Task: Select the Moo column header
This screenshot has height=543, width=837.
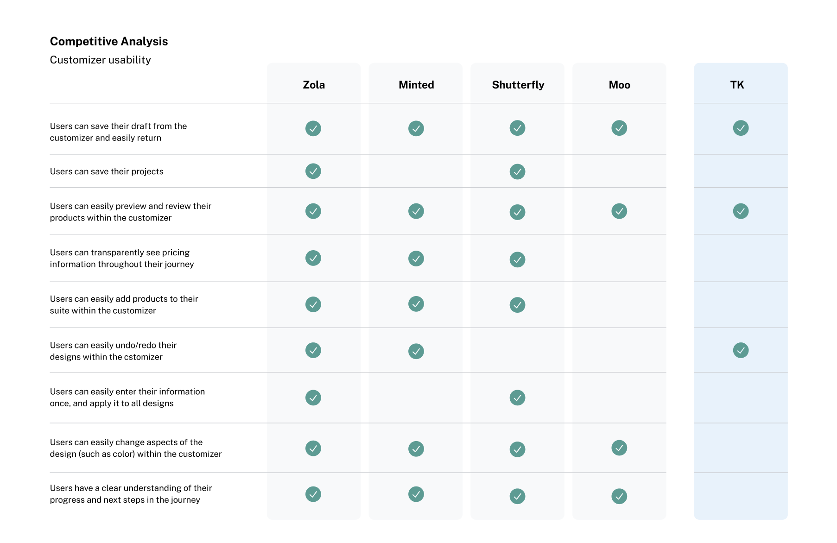Action: coord(619,85)
